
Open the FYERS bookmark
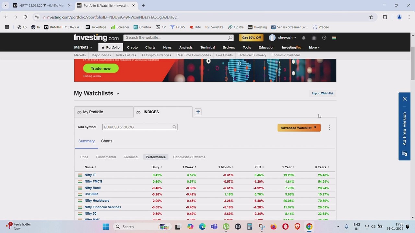[177, 27]
